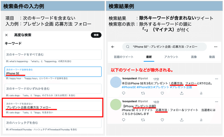
Task: Open the three-dot menu beside search bar
Action: point(216,47)
